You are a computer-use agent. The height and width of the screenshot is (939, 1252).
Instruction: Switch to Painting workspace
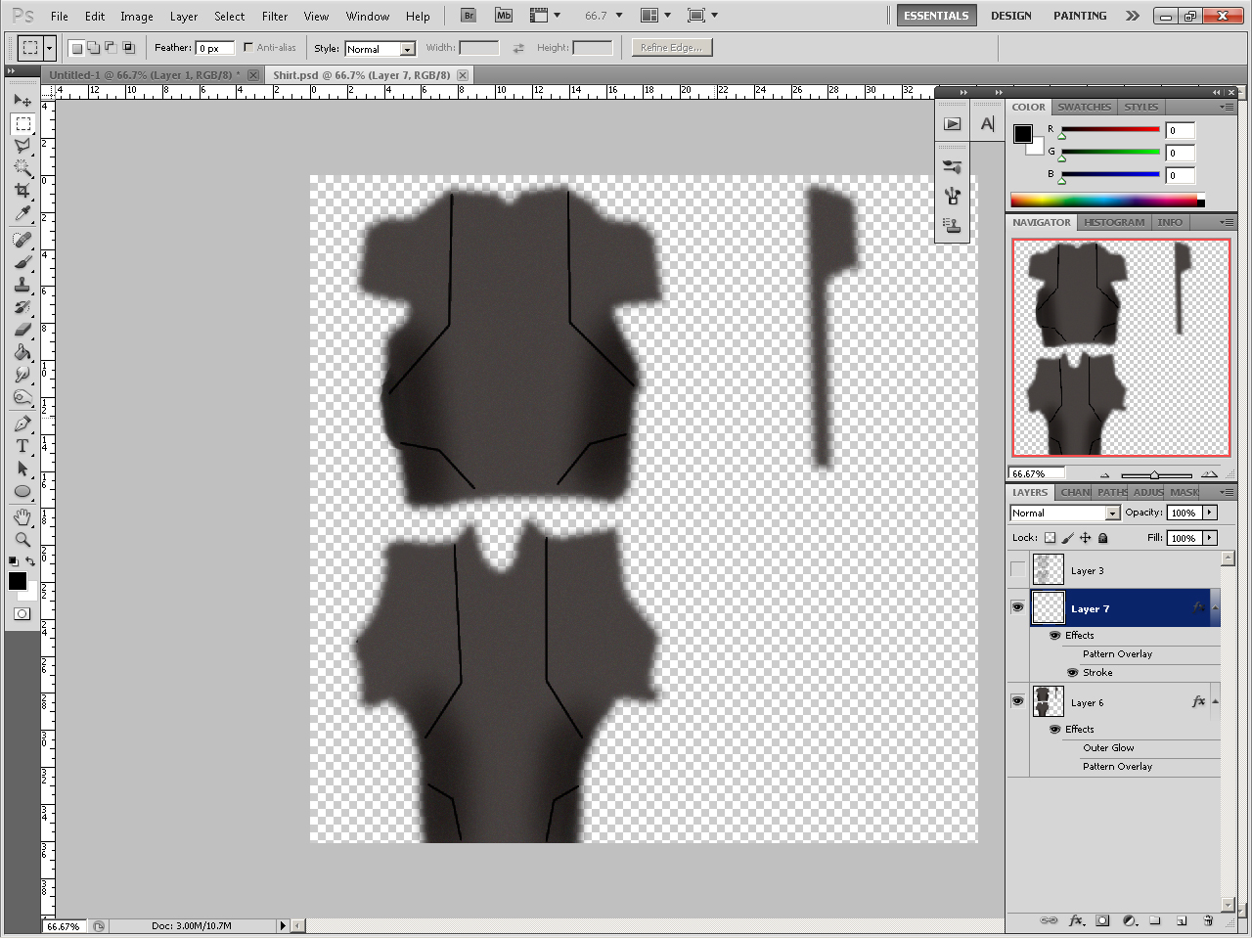coord(1080,16)
